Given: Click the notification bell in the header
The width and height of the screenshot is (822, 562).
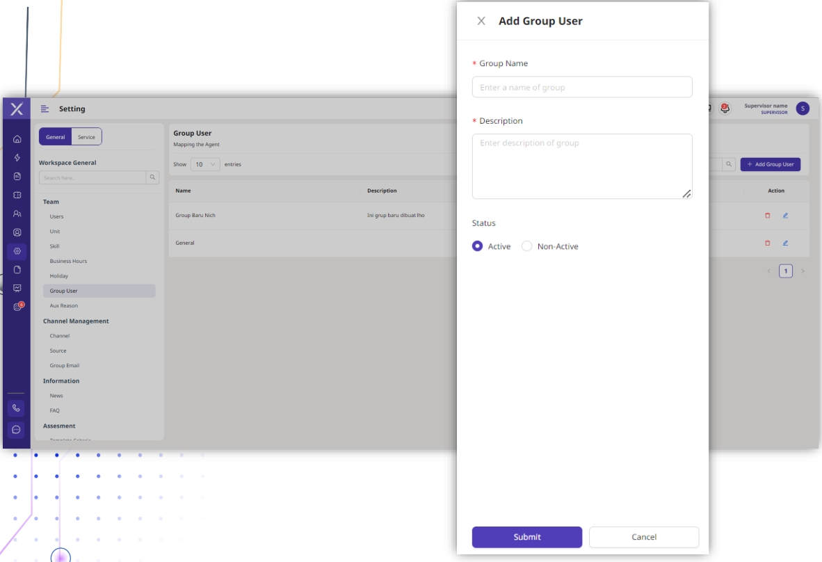Looking at the screenshot, I should point(725,109).
